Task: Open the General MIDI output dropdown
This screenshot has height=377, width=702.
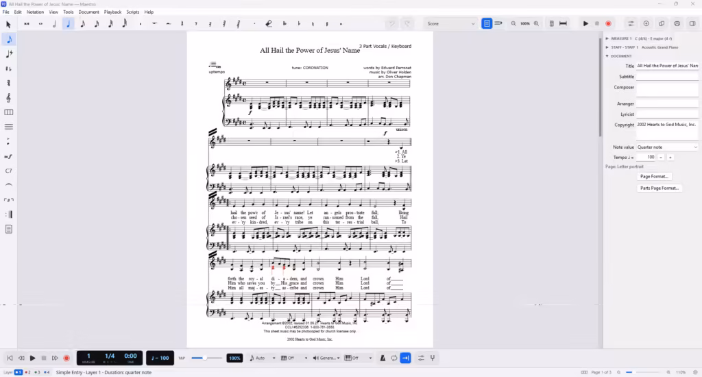Action: click(326, 358)
